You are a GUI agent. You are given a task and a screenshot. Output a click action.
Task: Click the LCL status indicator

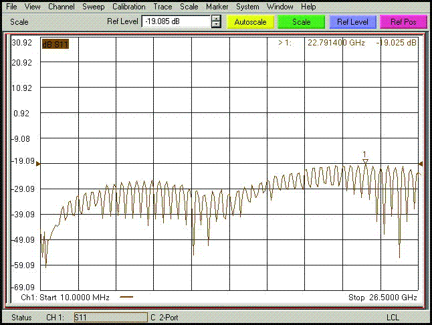pos(393,318)
